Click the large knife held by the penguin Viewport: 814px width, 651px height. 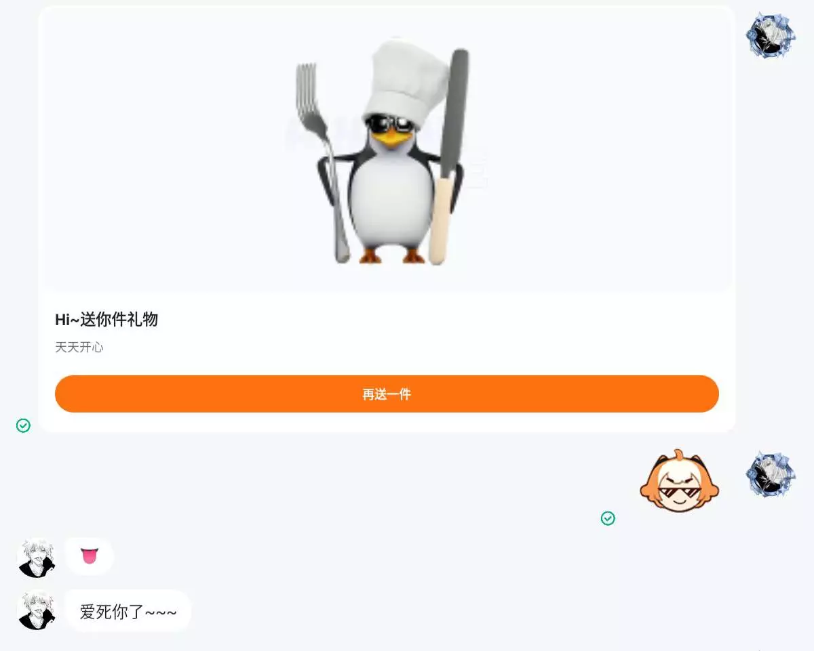click(449, 157)
